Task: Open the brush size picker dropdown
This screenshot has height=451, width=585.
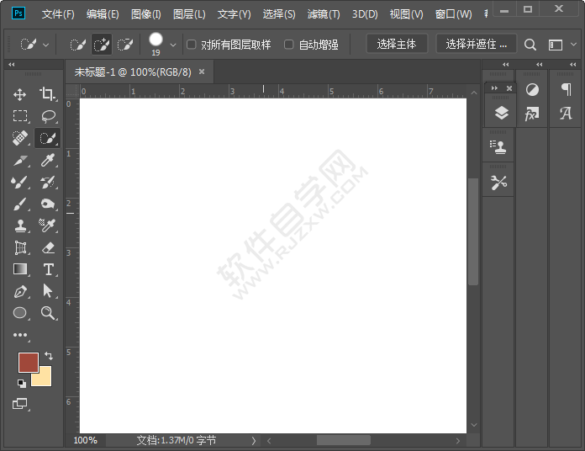Action: pyautogui.click(x=173, y=45)
